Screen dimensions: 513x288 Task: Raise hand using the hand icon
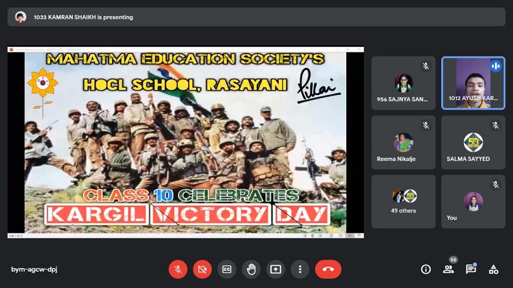point(251,269)
